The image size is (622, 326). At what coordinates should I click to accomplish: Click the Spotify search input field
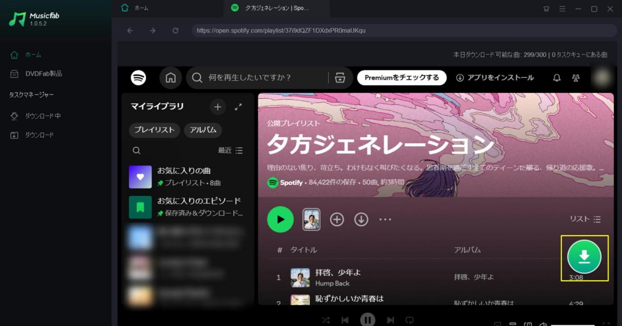tap(266, 77)
